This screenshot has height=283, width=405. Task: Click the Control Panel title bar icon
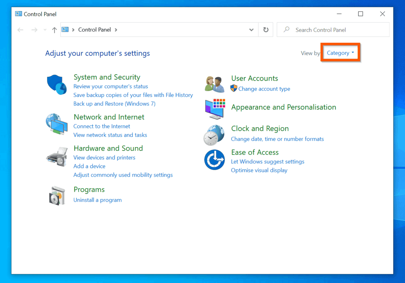(x=18, y=14)
